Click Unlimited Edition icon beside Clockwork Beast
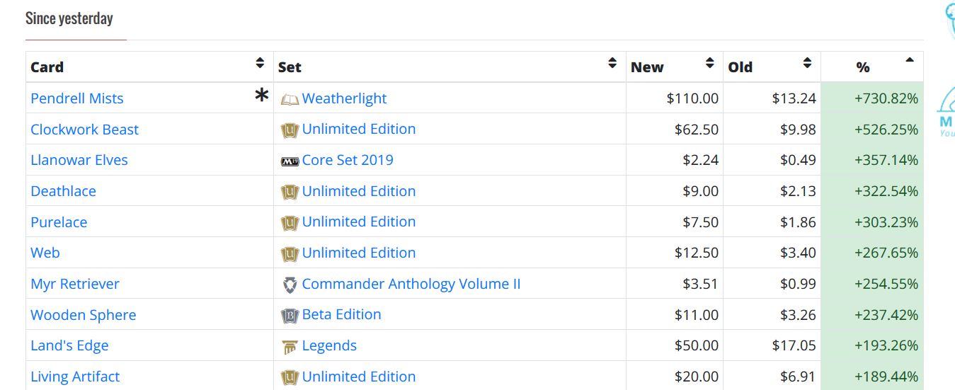Image resolution: width=955 pixels, height=390 pixels. (x=290, y=130)
